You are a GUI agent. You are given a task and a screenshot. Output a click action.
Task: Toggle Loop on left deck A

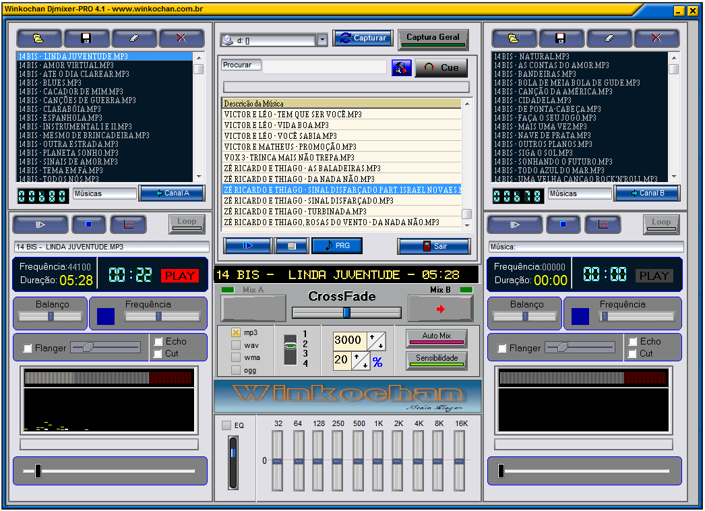coord(187,224)
